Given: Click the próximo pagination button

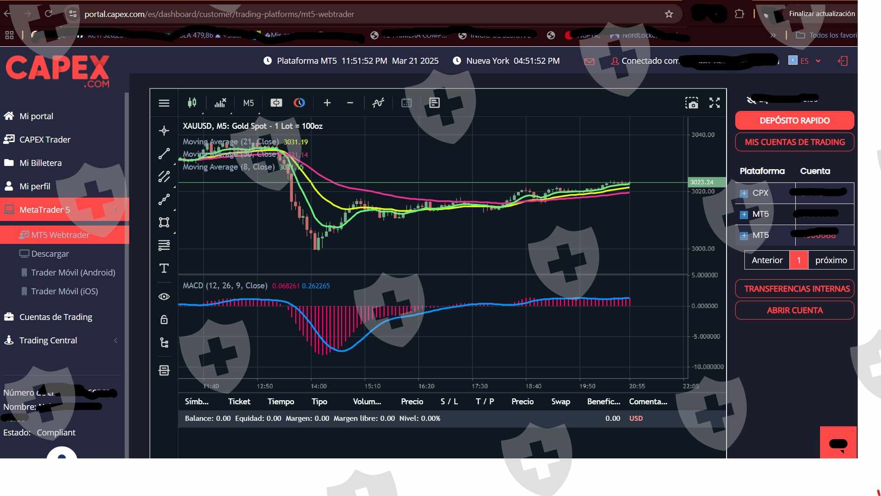Looking at the screenshot, I should [x=831, y=260].
